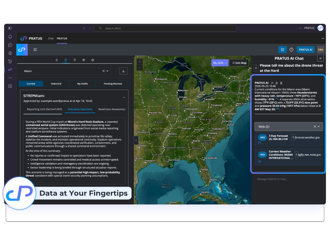Image resolution: width=330 pixels, height=247 pixels.
Task: Click add apps plus icon in left rail
Action: (x=10, y=86)
